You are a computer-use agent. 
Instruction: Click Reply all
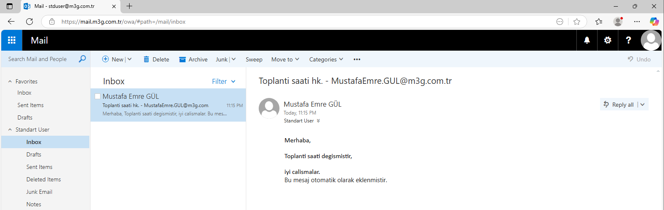(x=619, y=105)
